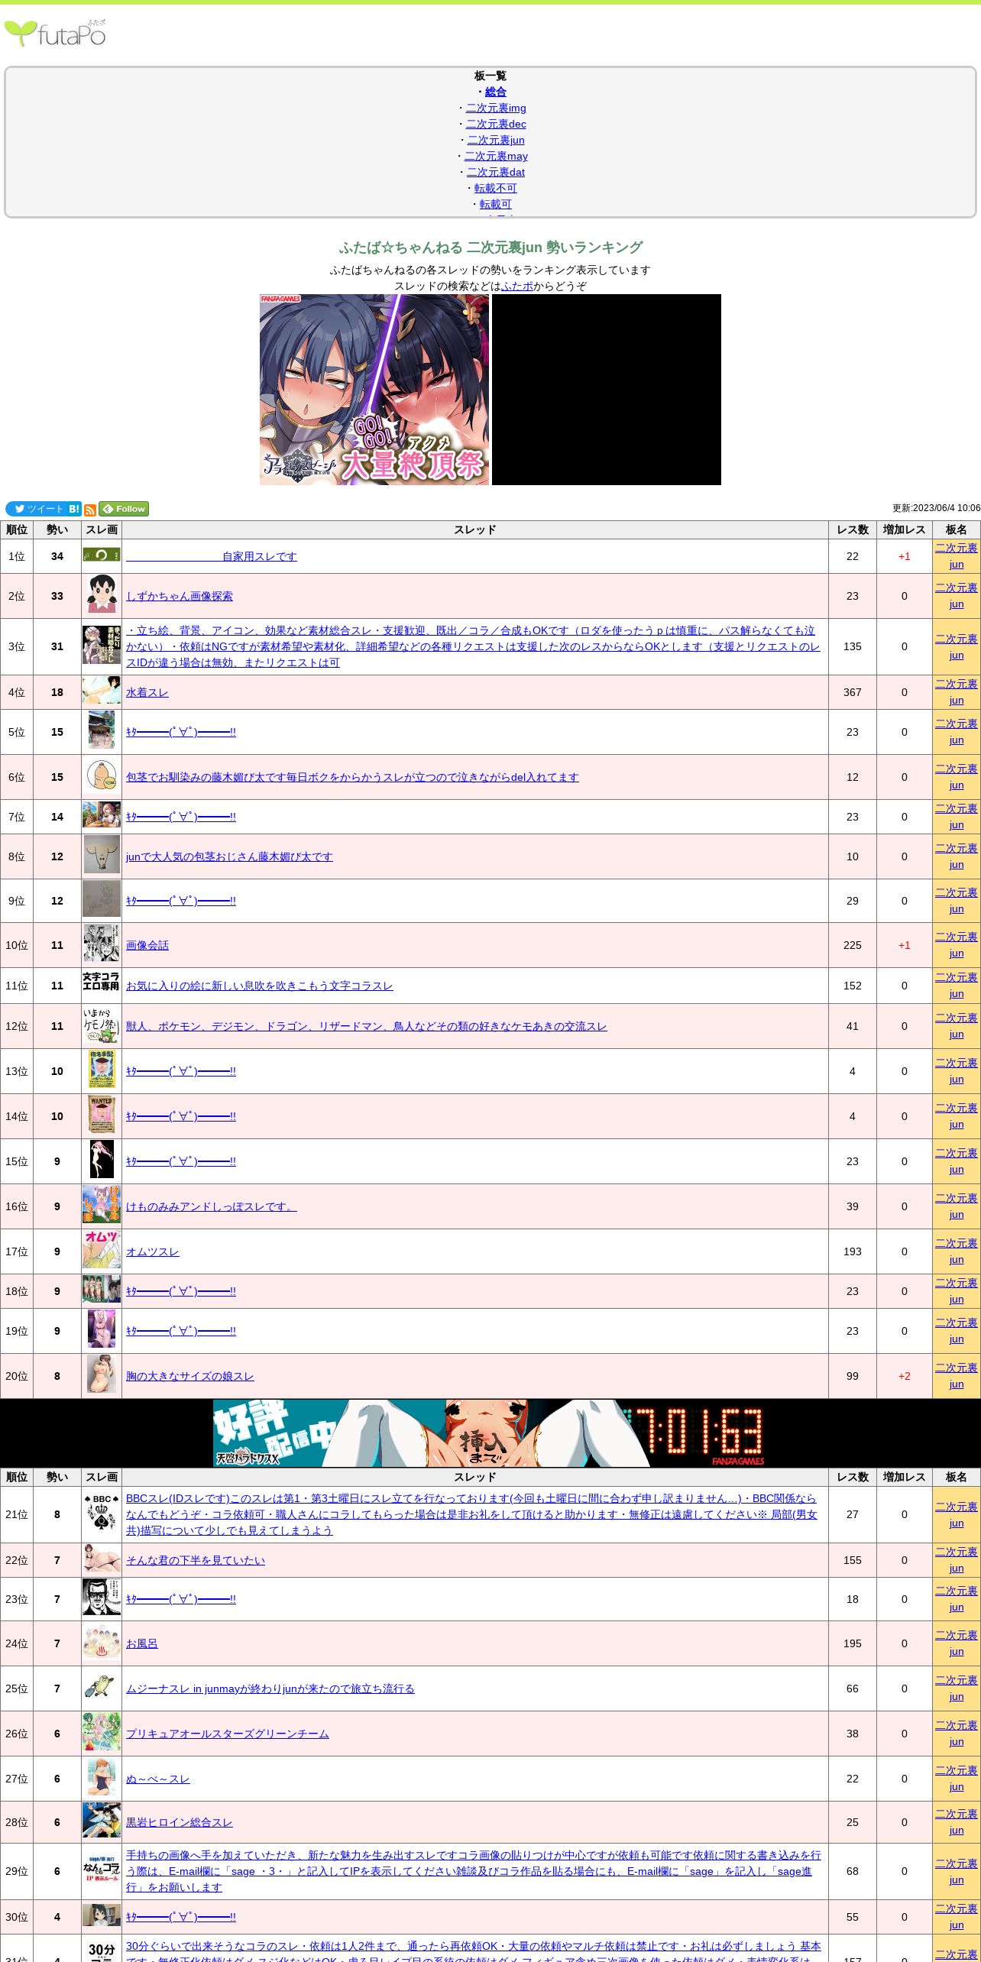Open the orange RSS feed icon

click(x=90, y=510)
